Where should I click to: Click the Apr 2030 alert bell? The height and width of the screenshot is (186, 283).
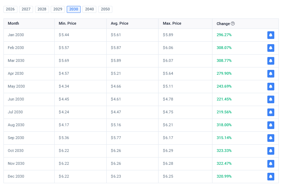[x=270, y=74]
